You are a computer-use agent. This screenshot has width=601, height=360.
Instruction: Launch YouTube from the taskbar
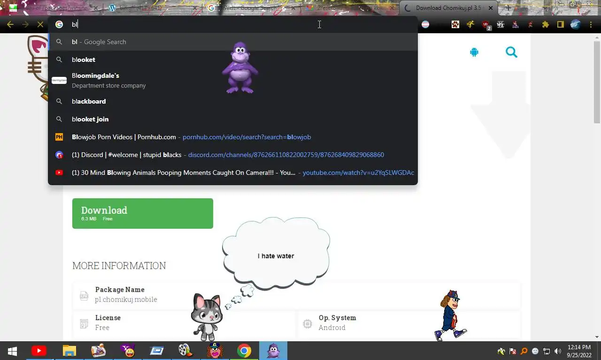[x=39, y=351]
